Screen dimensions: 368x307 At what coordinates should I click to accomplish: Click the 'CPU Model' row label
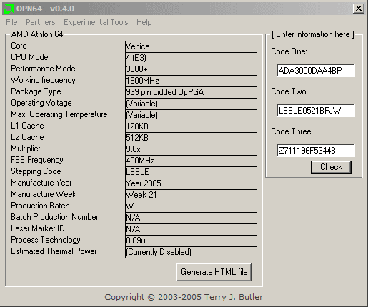[30, 57]
